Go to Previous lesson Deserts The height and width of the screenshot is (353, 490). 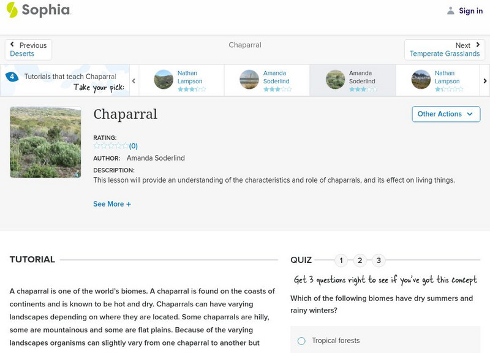click(28, 50)
